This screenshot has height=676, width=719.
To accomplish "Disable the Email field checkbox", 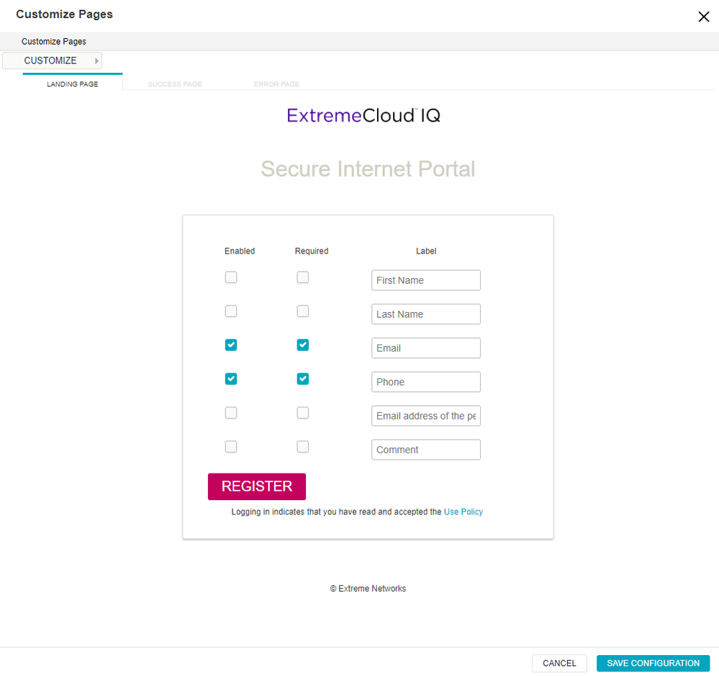I will [231, 345].
